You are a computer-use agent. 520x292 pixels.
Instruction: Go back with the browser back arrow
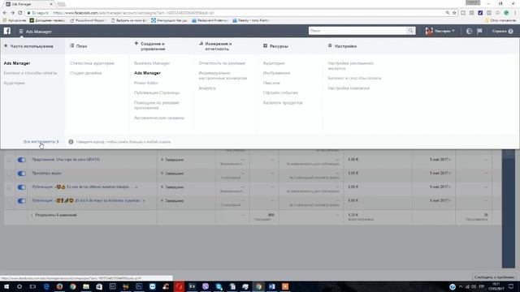point(5,13)
